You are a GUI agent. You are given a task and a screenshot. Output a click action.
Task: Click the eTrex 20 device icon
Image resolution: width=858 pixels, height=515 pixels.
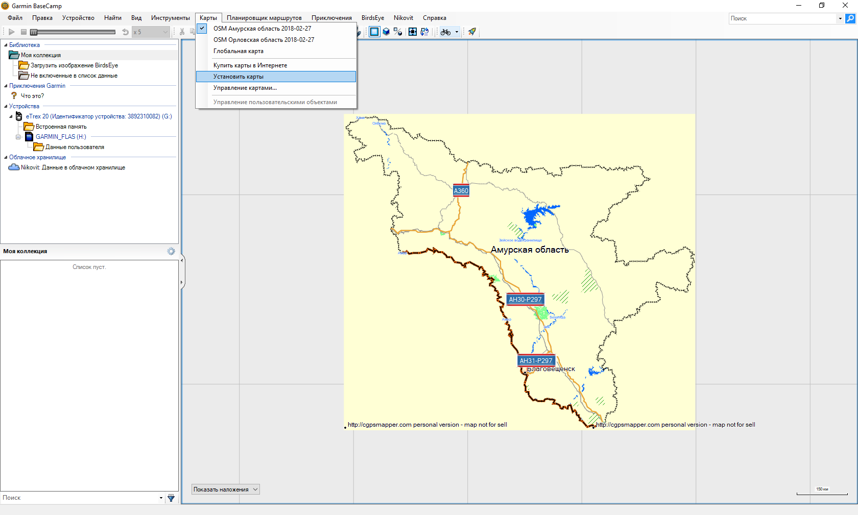pos(19,116)
